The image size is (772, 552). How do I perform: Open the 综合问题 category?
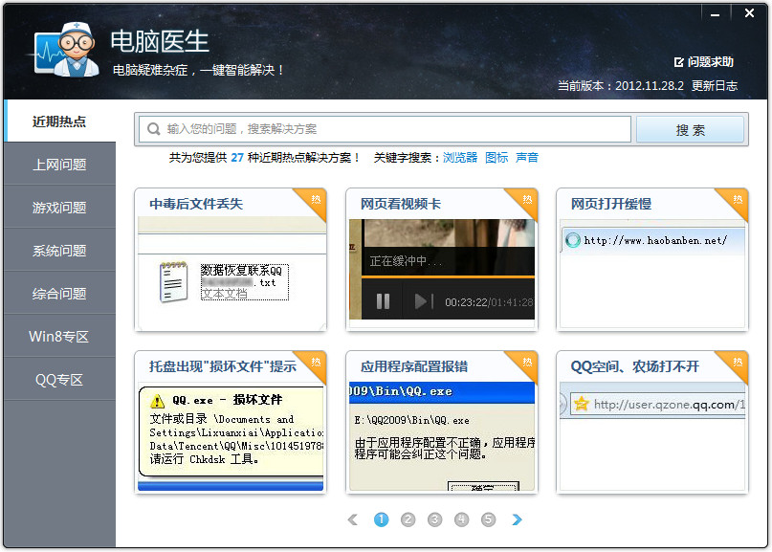pos(59,294)
